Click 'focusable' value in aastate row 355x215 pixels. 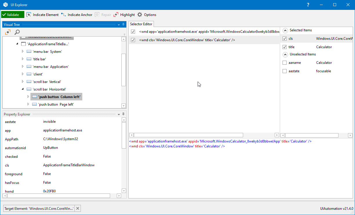click(x=323, y=71)
